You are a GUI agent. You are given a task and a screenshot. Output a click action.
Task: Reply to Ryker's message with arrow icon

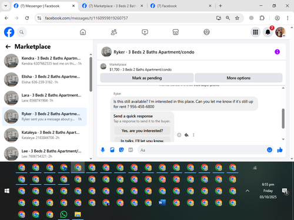[x=186, y=135]
